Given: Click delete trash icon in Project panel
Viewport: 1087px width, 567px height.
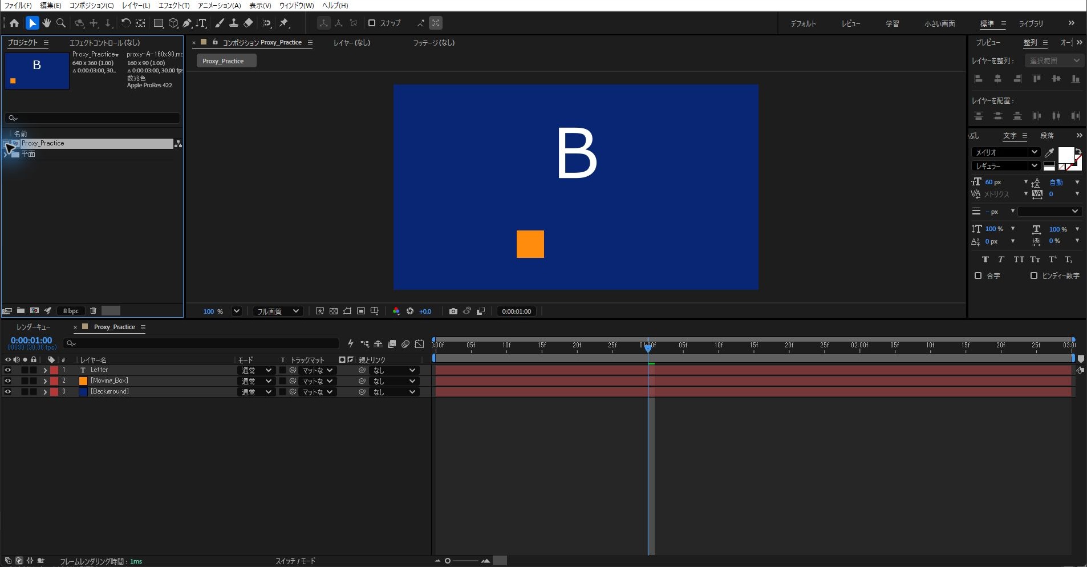Looking at the screenshot, I should point(94,311).
